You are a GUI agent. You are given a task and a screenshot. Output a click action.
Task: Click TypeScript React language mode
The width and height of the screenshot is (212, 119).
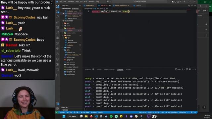pyautogui.click(x=172, y=112)
